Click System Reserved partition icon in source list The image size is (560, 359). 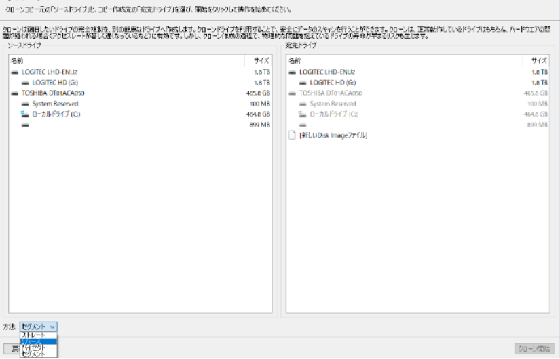pos(26,104)
